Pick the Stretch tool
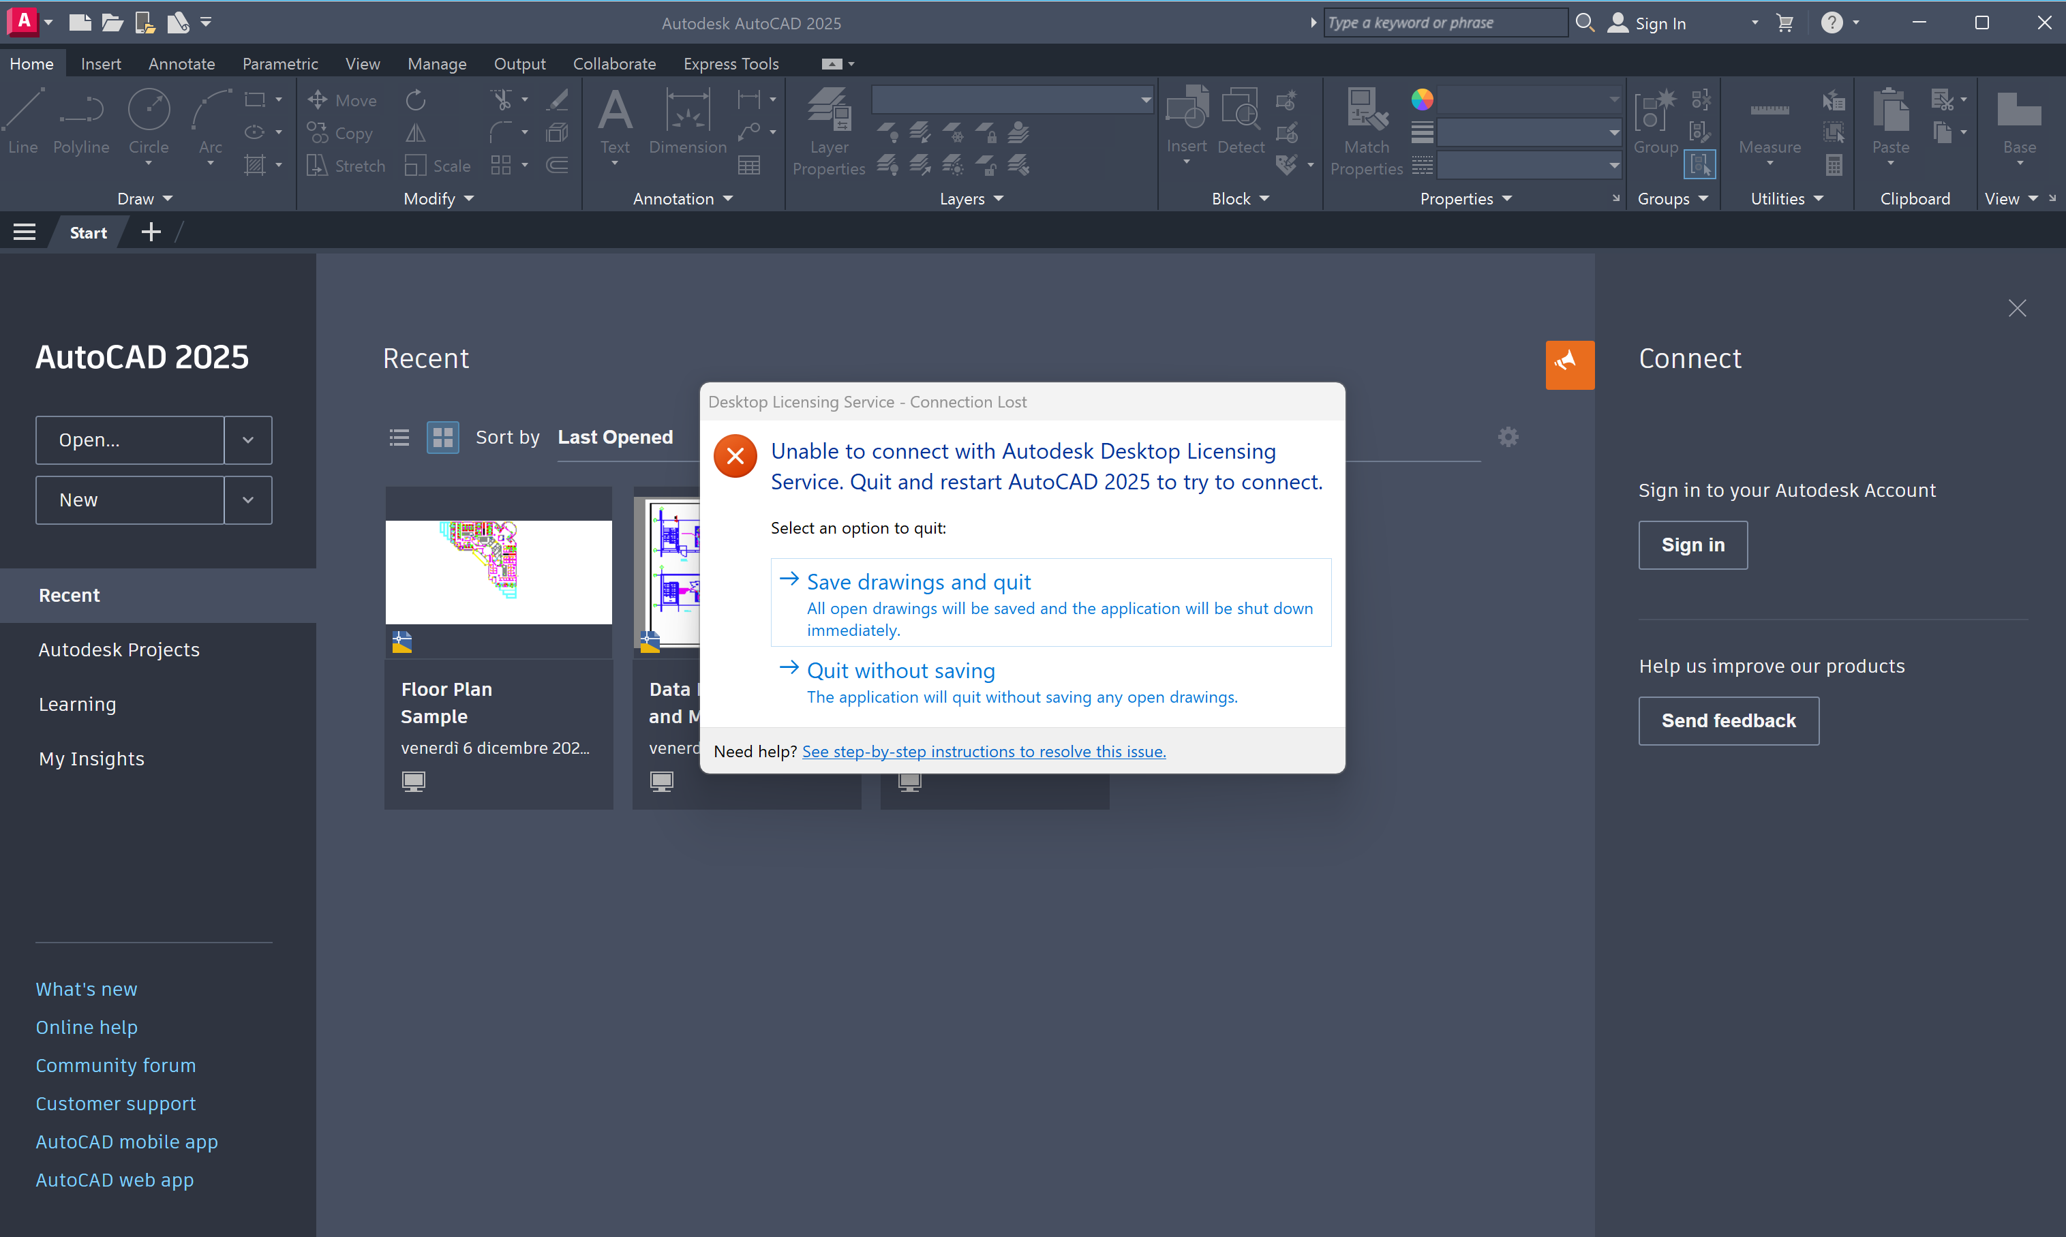2066x1237 pixels. pos(346,166)
